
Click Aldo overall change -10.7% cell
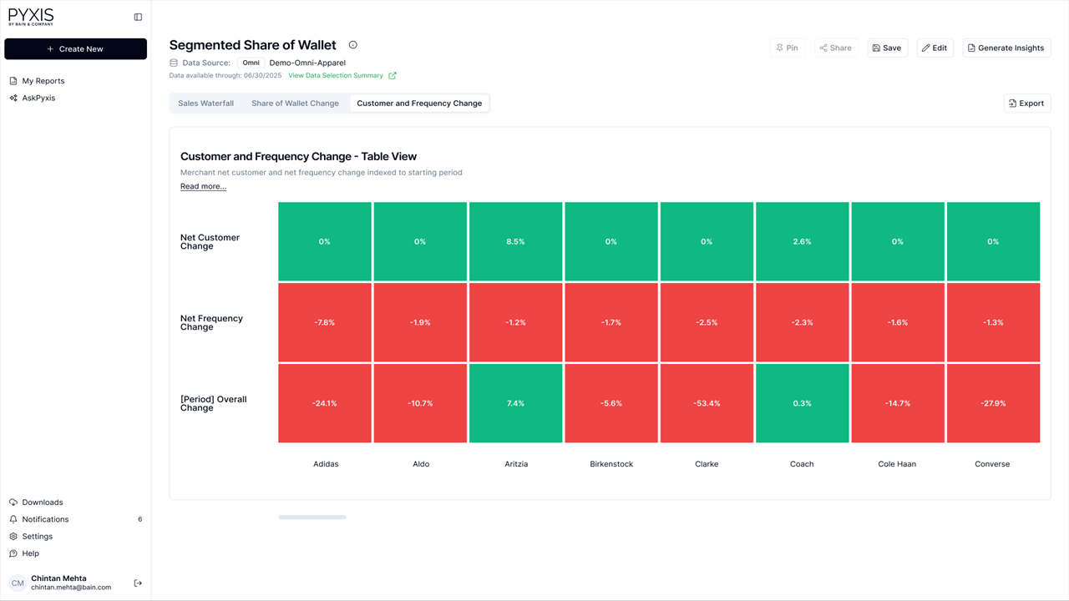click(x=420, y=403)
